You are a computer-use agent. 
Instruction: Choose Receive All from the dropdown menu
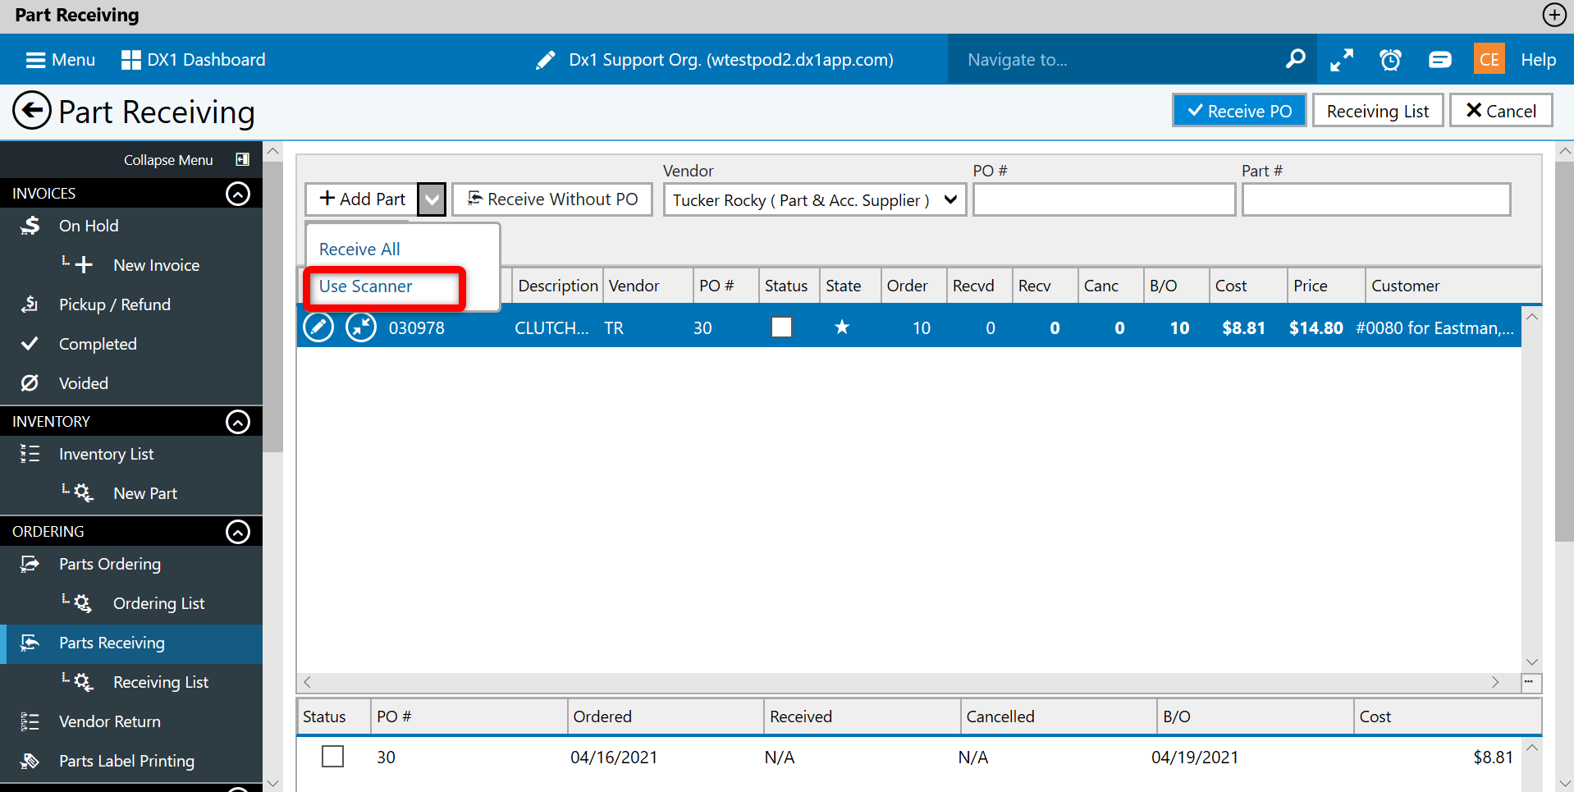[359, 249]
